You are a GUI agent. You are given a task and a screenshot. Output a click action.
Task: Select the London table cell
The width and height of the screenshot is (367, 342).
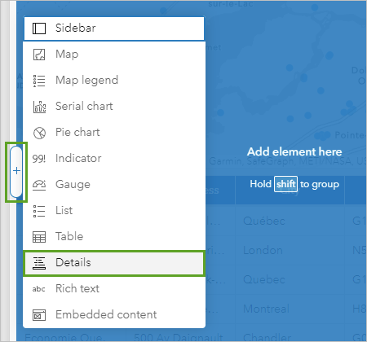point(263,250)
